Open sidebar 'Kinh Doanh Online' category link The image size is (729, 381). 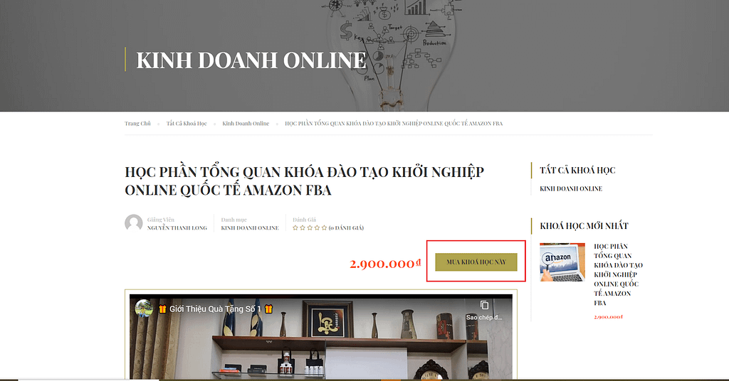[x=571, y=188]
